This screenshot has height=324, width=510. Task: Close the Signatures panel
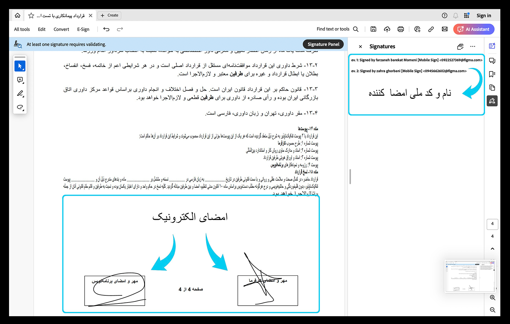pos(360,46)
